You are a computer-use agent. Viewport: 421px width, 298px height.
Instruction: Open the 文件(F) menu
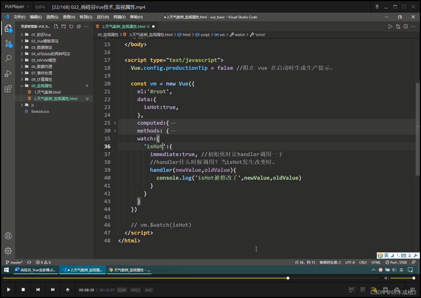pos(19,17)
